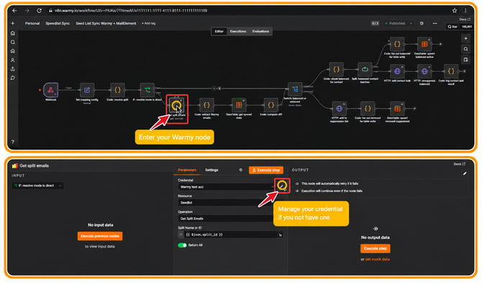Click the Add tag button
The height and width of the screenshot is (284, 482).
148,23
